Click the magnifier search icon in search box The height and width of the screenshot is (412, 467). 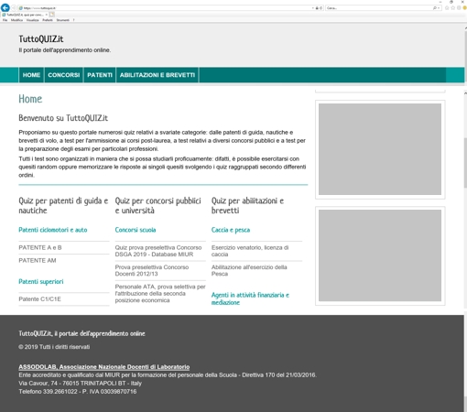[435, 8]
